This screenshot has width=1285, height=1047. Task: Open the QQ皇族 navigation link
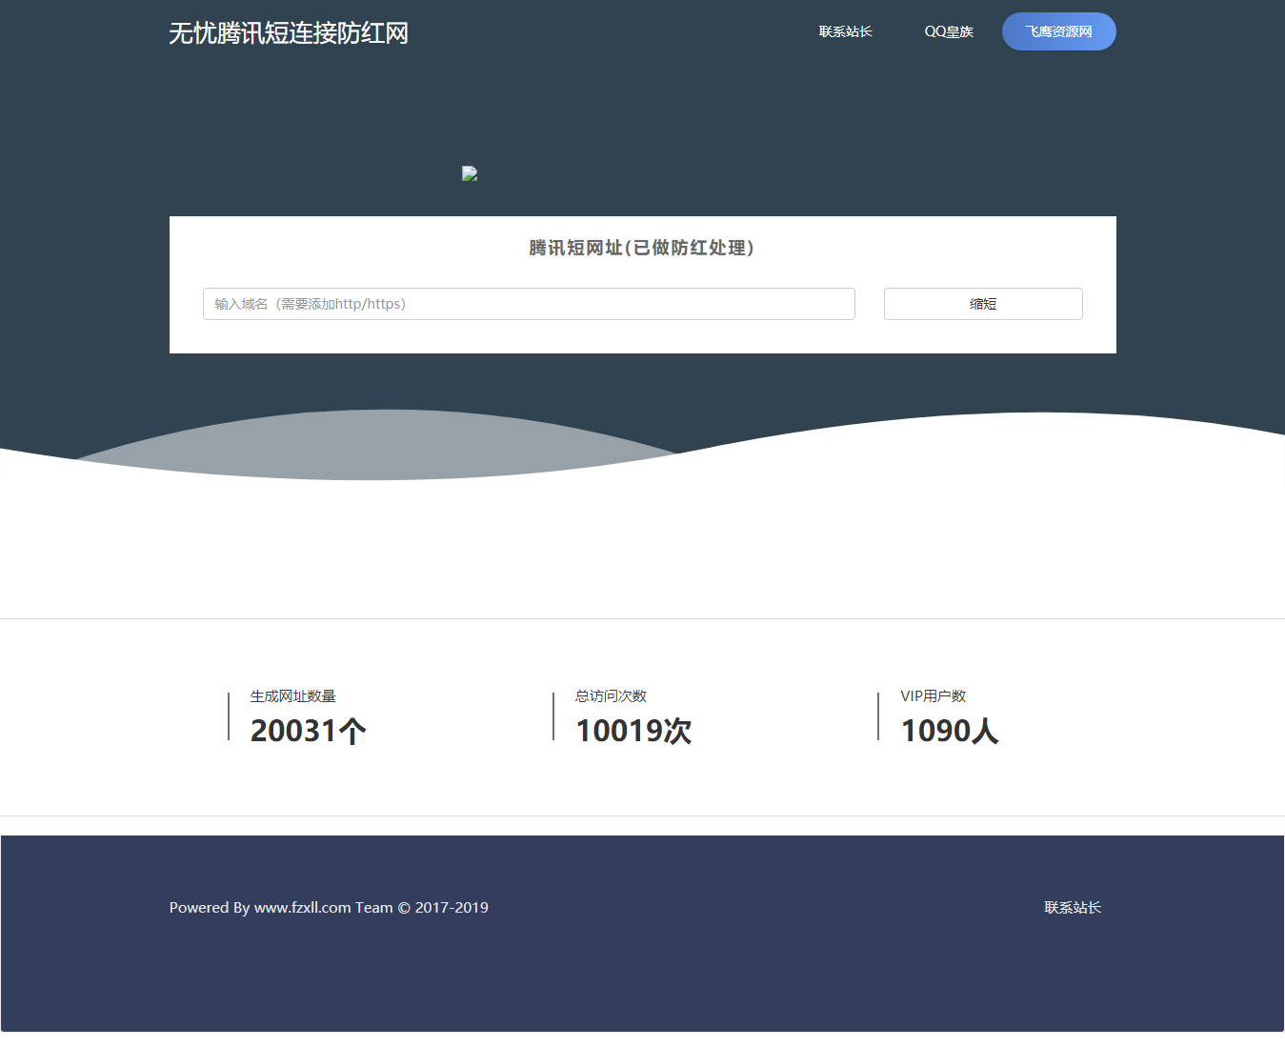[949, 31]
